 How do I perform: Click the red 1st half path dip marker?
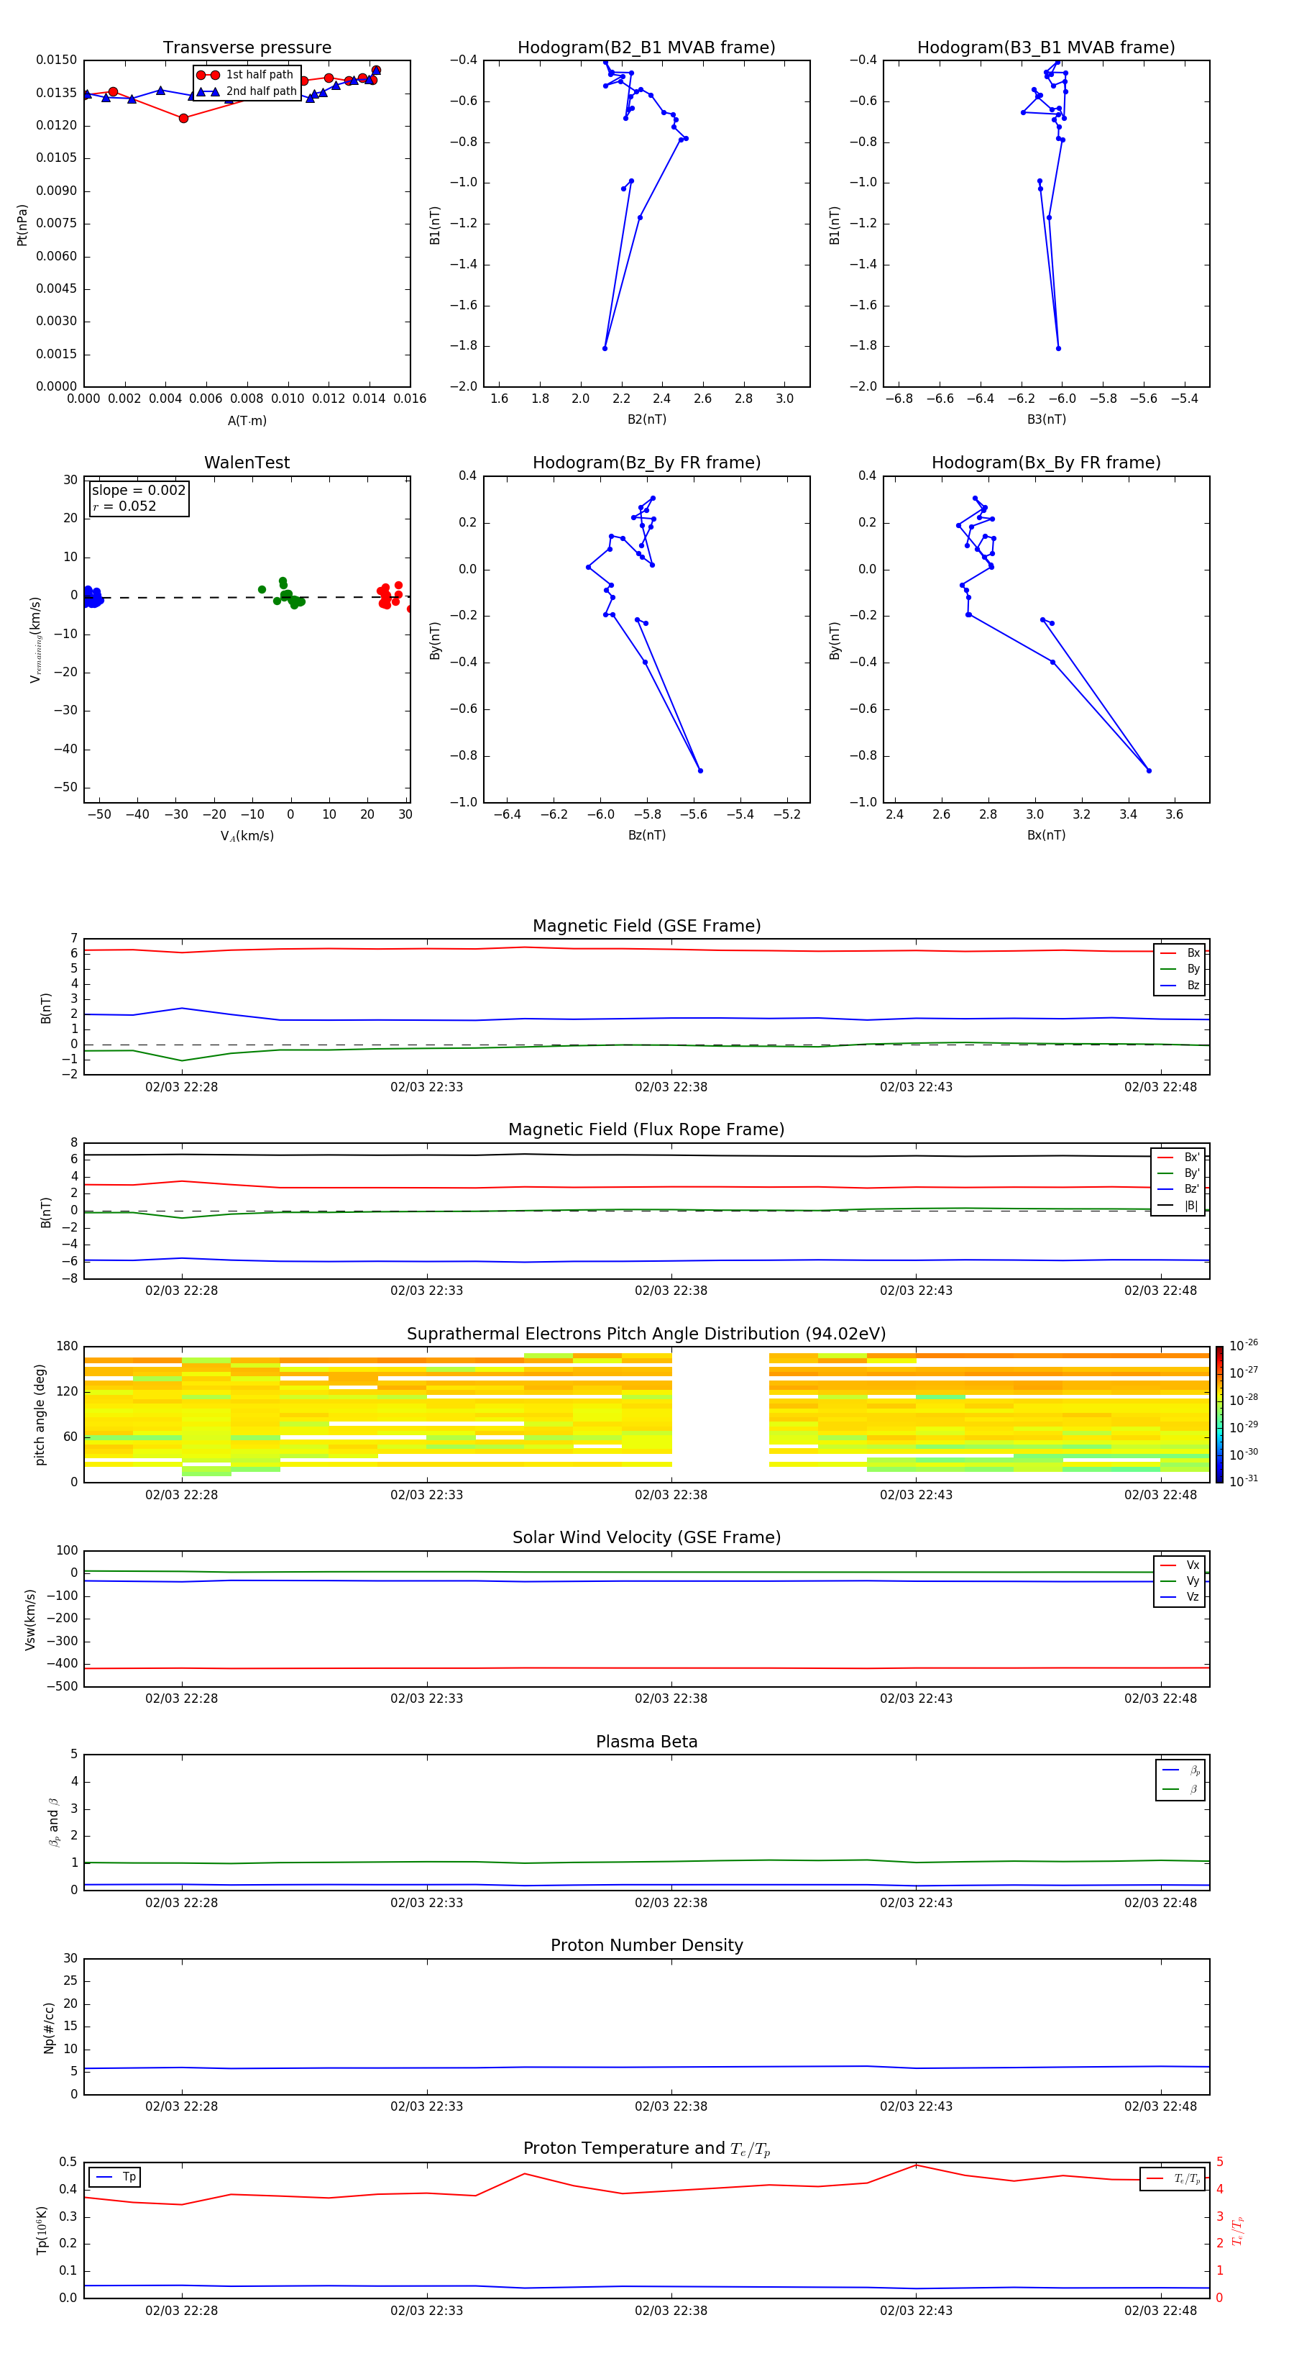pos(183,118)
